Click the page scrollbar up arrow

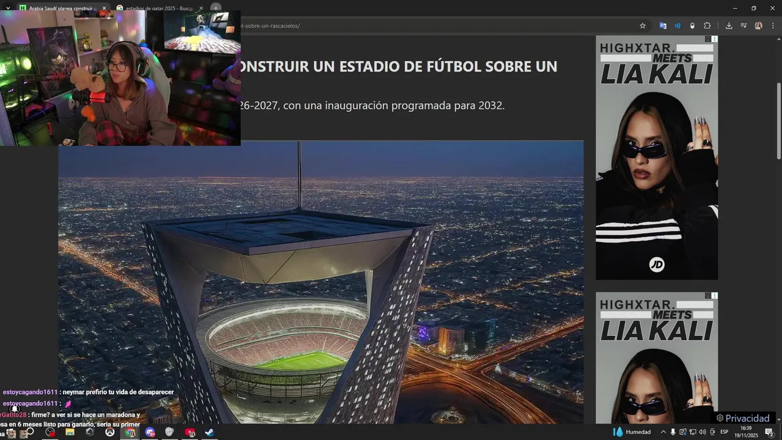[778, 38]
